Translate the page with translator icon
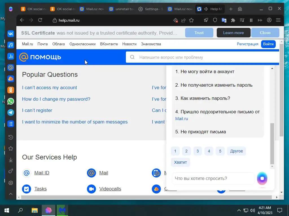Viewport: 289px width, 216px height. [x=224, y=20]
